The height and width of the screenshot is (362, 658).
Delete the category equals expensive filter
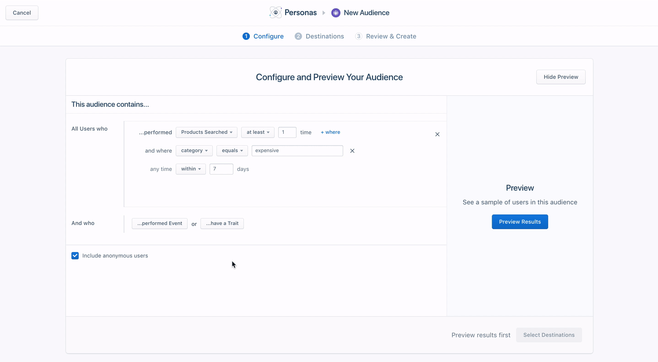click(x=352, y=151)
